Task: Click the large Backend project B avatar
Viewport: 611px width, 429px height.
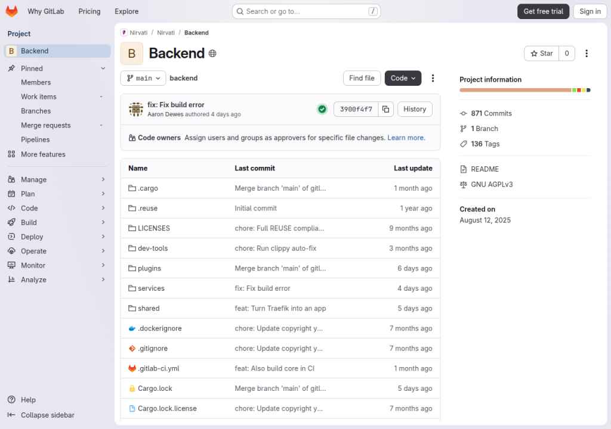Action: 132,54
